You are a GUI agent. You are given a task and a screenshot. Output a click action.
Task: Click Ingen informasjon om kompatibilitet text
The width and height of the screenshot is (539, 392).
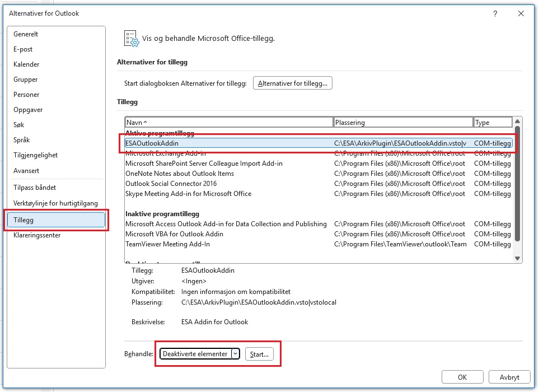pyautogui.click(x=236, y=292)
